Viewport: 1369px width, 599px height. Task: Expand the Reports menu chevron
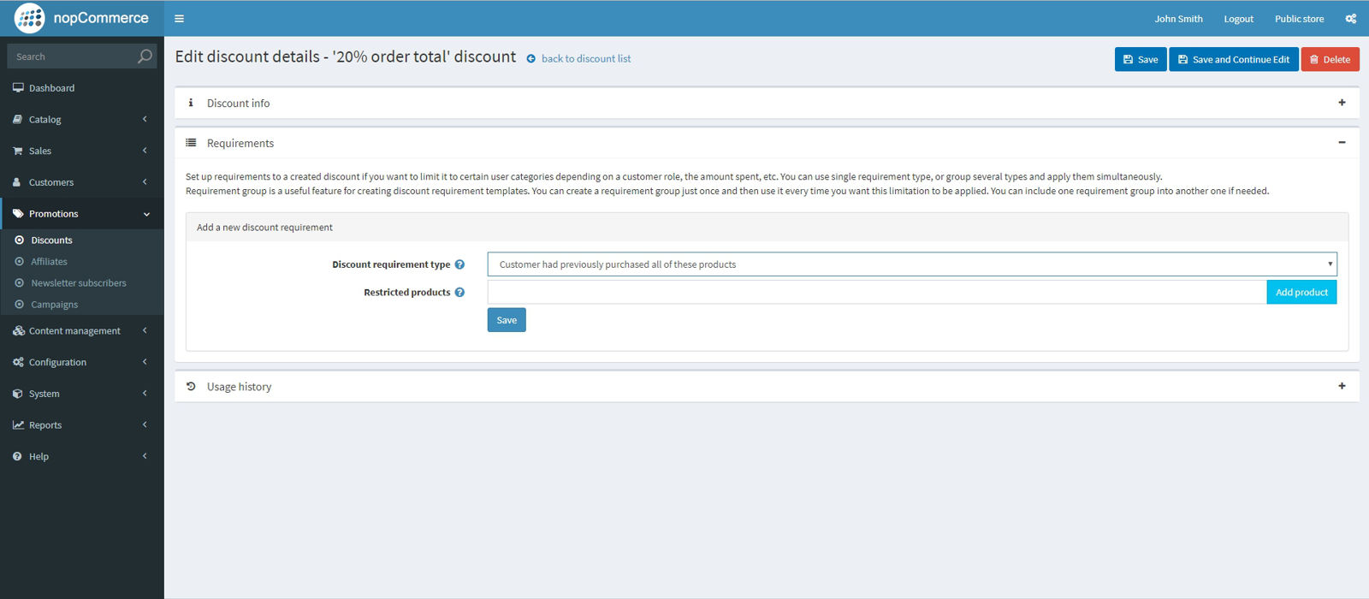[x=145, y=424]
